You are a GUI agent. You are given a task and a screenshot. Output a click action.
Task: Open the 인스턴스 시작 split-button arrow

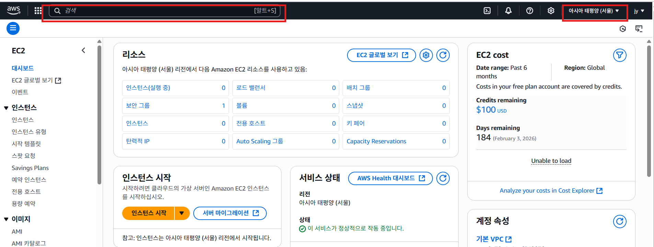pos(182,213)
